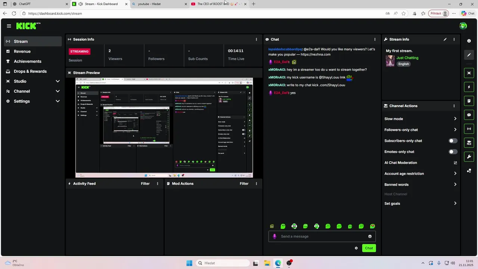Open File Explorer from taskbar
Screen dimensions: 478x269
click(267, 263)
